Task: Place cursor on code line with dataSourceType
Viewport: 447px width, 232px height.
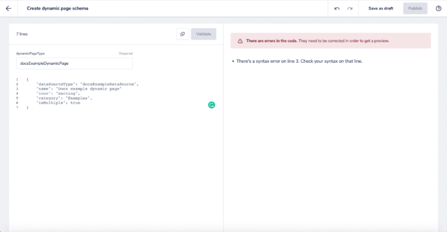Action: tap(87, 84)
